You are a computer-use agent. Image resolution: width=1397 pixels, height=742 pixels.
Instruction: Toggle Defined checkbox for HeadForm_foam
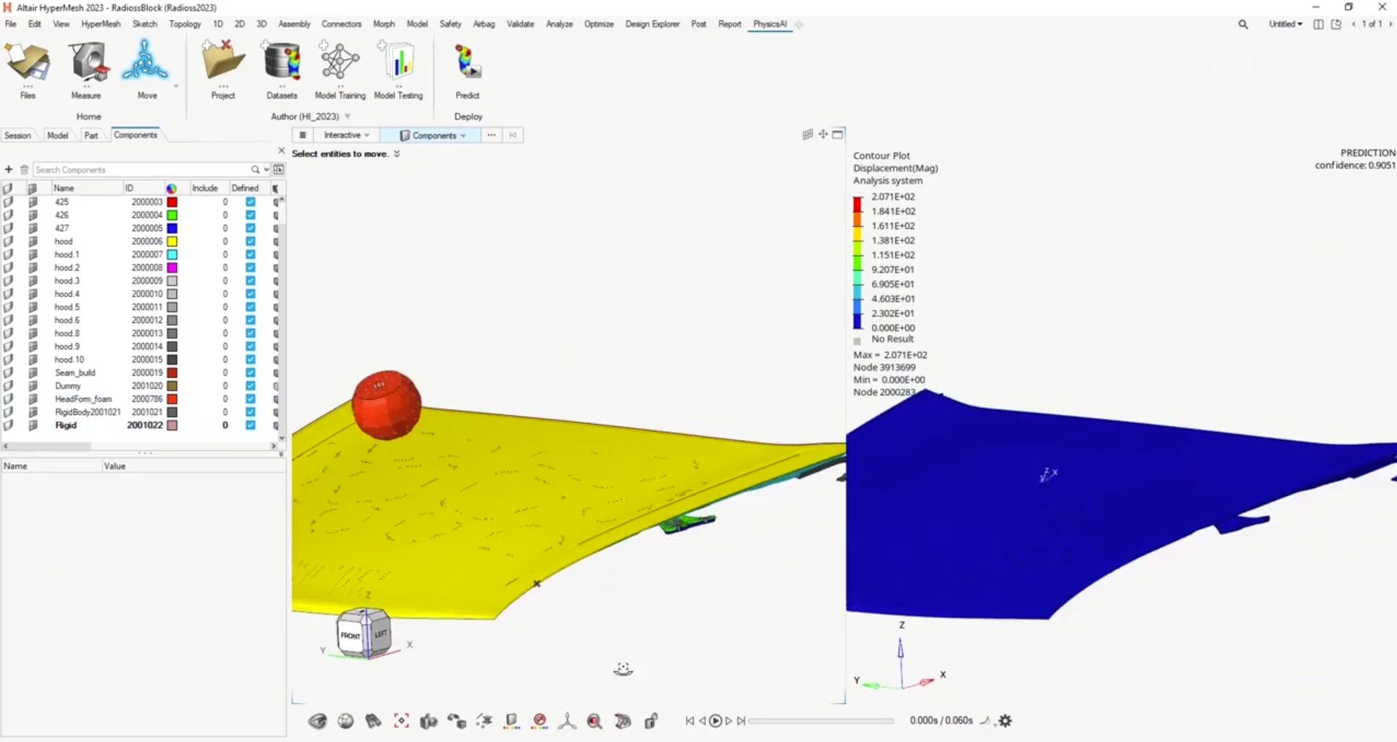250,399
